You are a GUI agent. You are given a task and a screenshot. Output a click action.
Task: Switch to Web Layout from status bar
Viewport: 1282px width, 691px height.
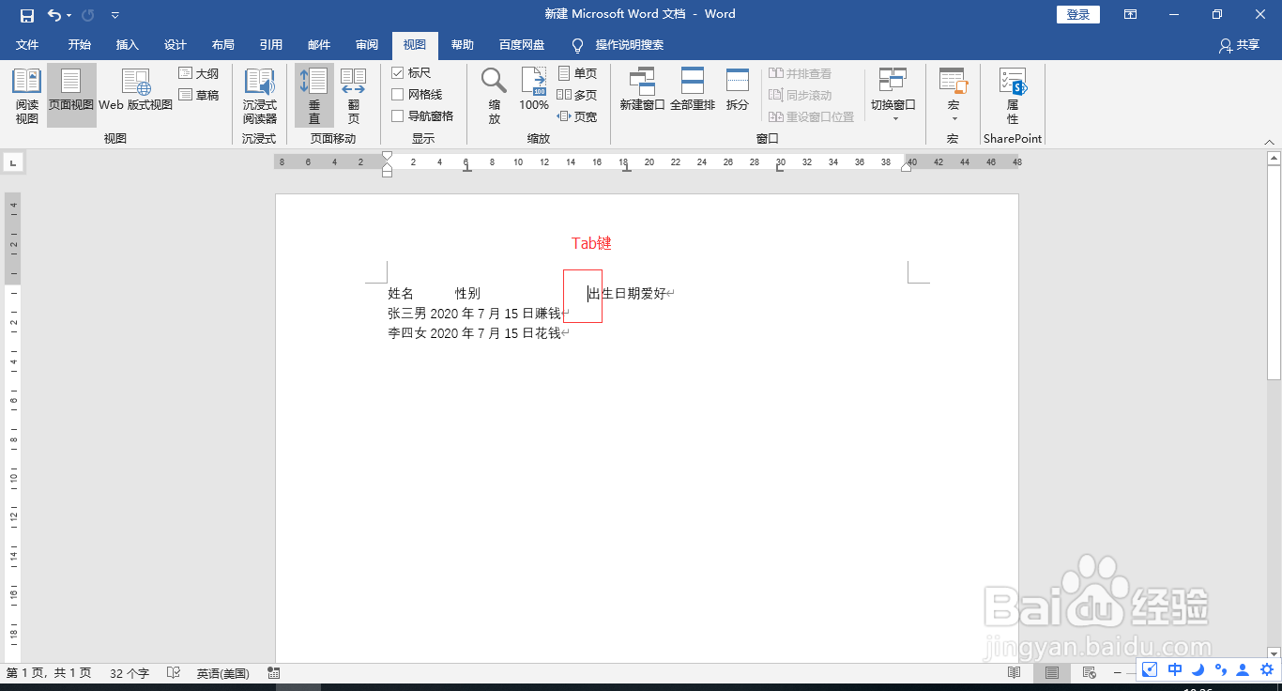[x=1089, y=673]
